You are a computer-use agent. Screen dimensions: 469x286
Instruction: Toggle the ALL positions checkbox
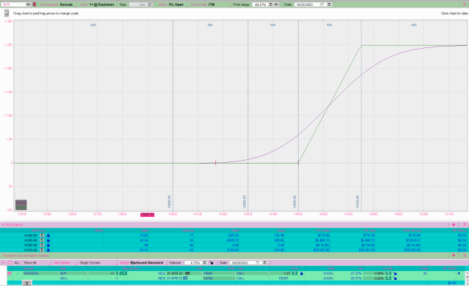click(10, 263)
